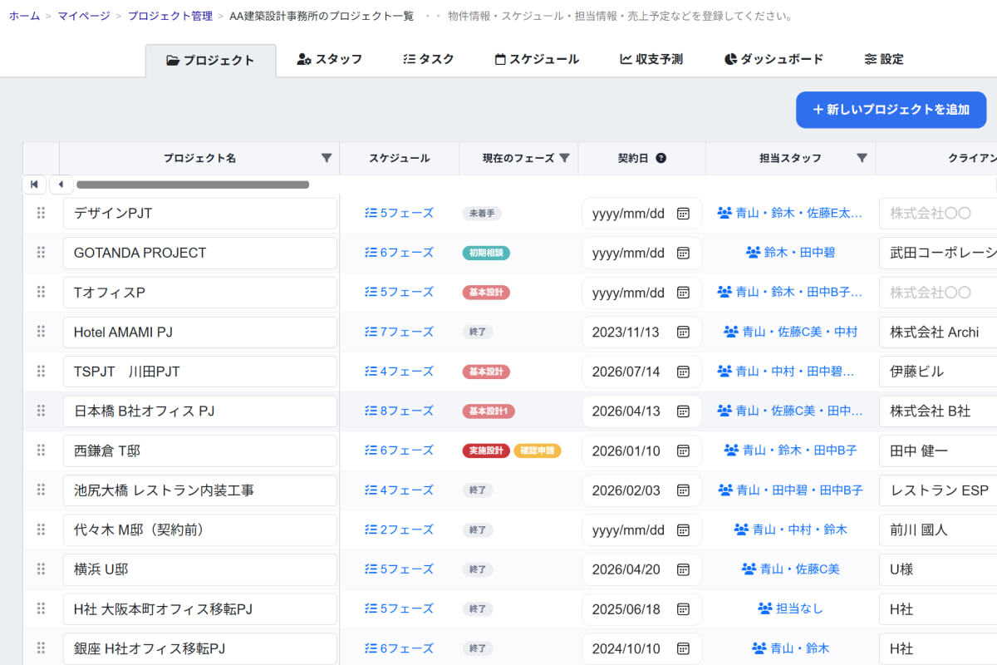Open calendar picker for GOTANDA PROJECT contract date
Viewport: 997px width, 665px height.
pyautogui.click(x=683, y=253)
